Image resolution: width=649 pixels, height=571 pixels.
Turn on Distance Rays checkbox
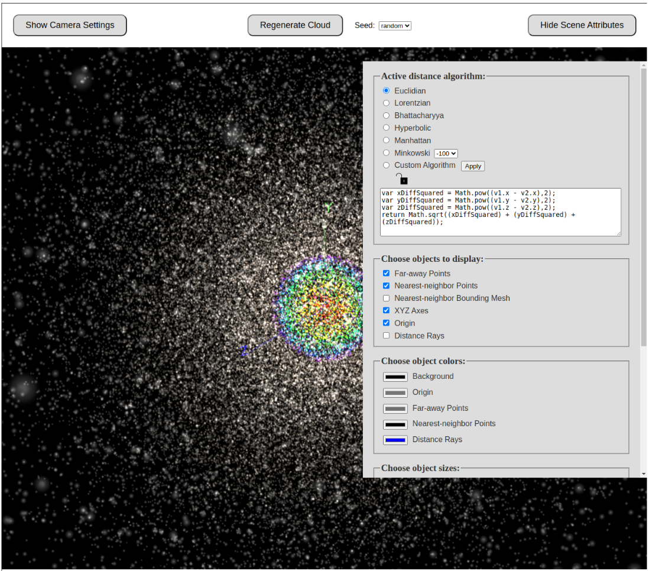(387, 335)
